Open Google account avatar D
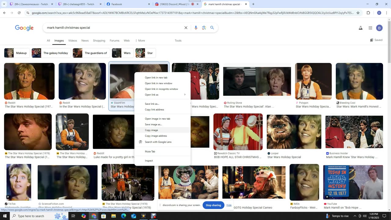The height and width of the screenshot is (220, 391). [x=379, y=28]
